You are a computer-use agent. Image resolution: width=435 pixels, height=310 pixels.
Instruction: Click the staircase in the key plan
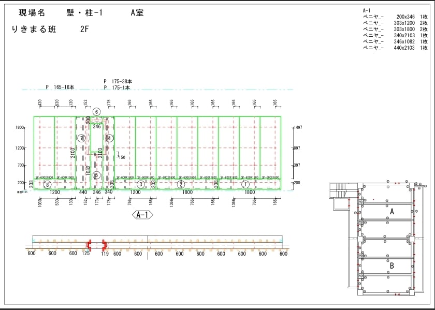pos(343,190)
